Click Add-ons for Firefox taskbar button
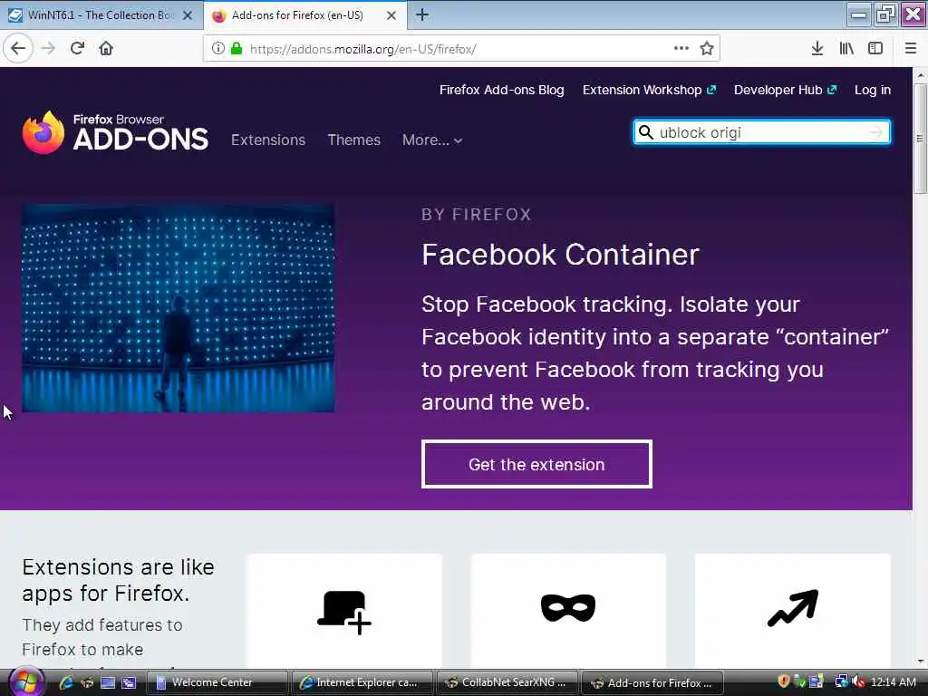Image resolution: width=928 pixels, height=696 pixels. [x=652, y=682]
